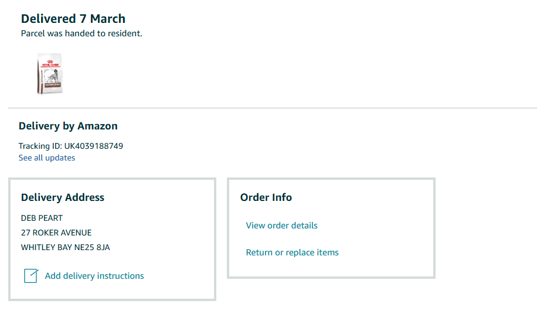Click the recipient name DEB PEART

click(x=42, y=218)
